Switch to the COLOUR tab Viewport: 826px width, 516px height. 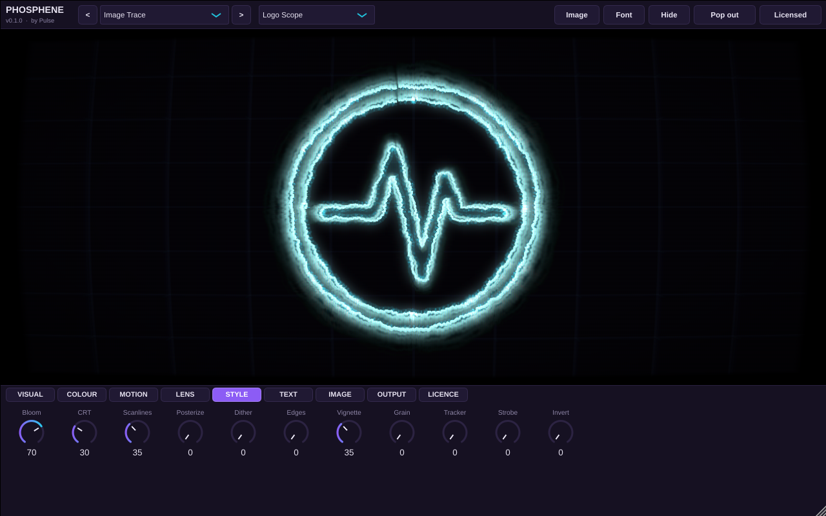click(x=82, y=395)
